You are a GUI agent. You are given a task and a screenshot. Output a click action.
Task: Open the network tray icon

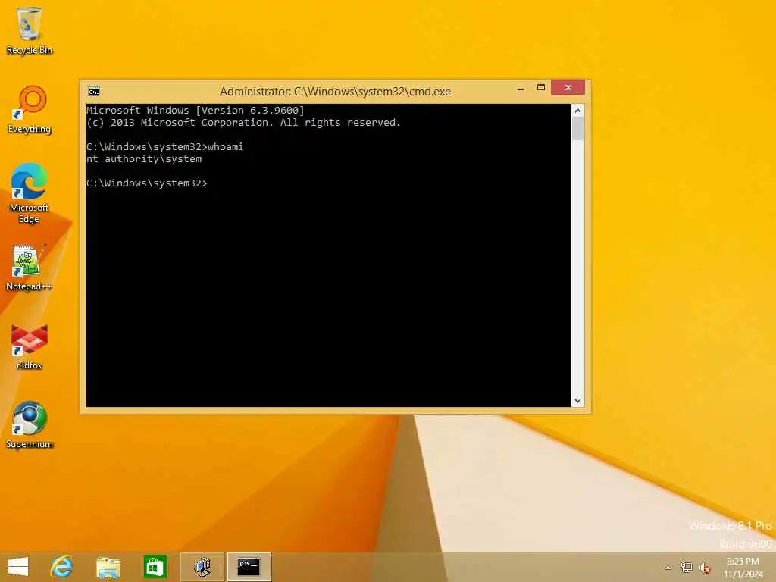(686, 567)
